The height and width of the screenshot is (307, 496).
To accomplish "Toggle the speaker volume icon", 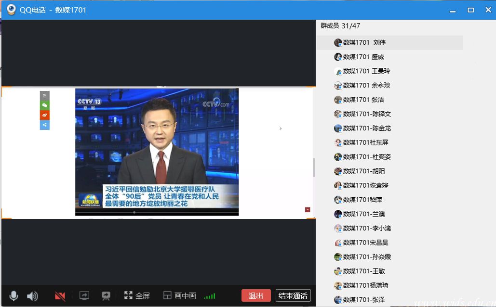I will [x=32, y=296].
